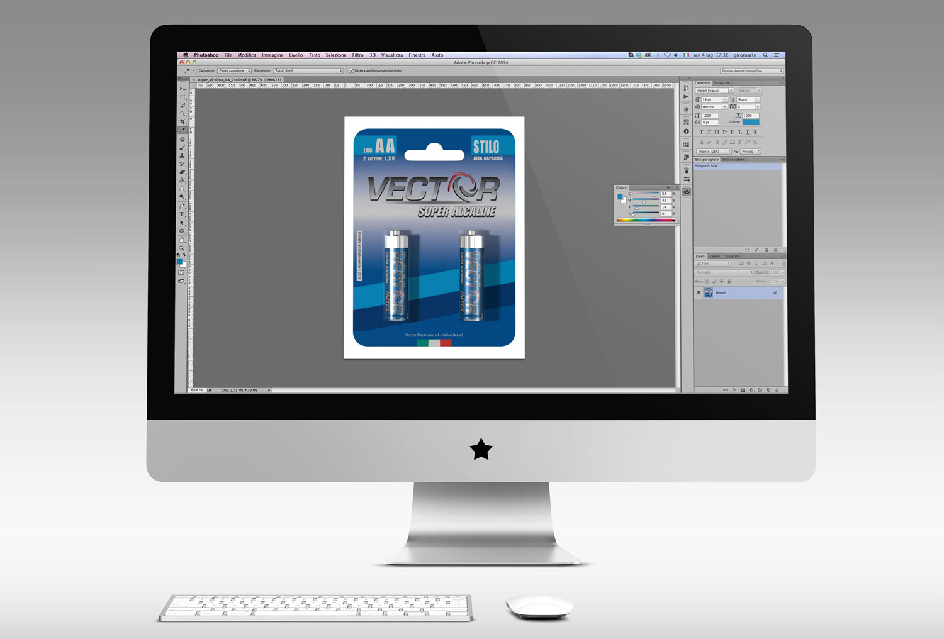Select the Rectangular Marquee tool
This screenshot has height=639, width=944.
click(x=183, y=97)
